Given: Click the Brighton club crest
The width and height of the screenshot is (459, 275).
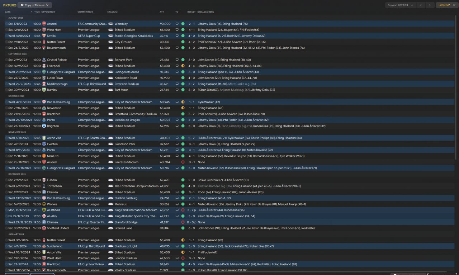Looking at the screenshot, I should [x=44, y=126].
